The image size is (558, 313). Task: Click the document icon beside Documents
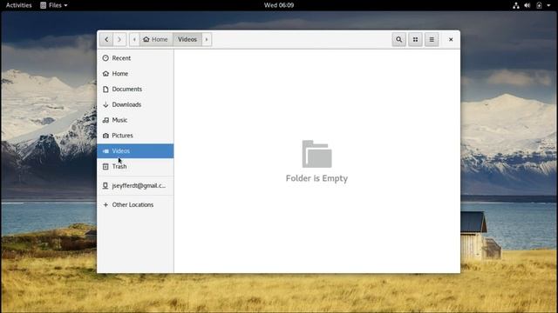105,89
